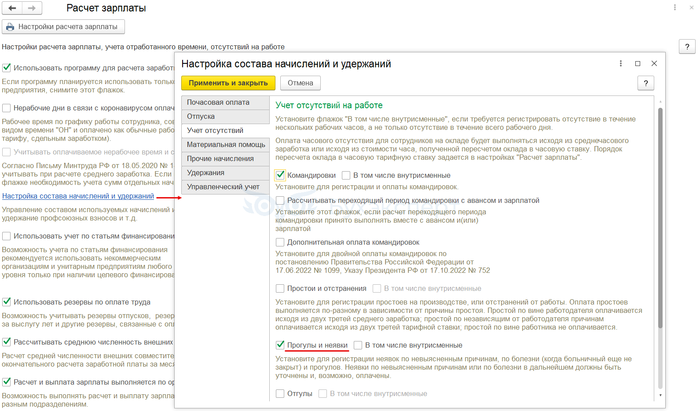Open the 'Материальная помощь' tab
Screen dimensions: 700x411
pyautogui.click(x=225, y=145)
